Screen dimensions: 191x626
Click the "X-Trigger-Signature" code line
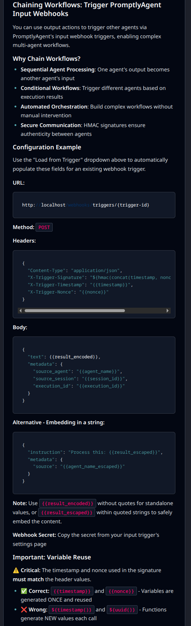click(99, 277)
